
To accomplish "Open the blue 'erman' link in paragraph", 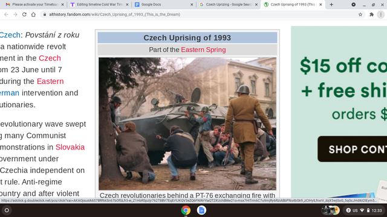I will tap(10, 93).
